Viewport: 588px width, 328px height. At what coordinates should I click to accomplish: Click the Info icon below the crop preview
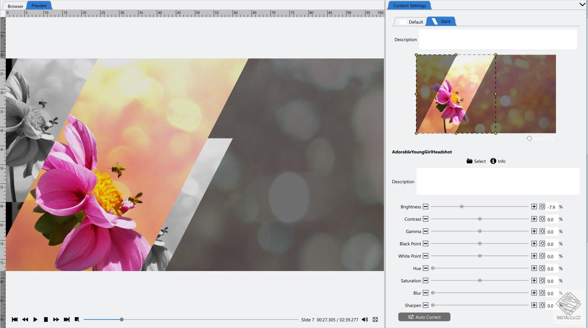(493, 161)
